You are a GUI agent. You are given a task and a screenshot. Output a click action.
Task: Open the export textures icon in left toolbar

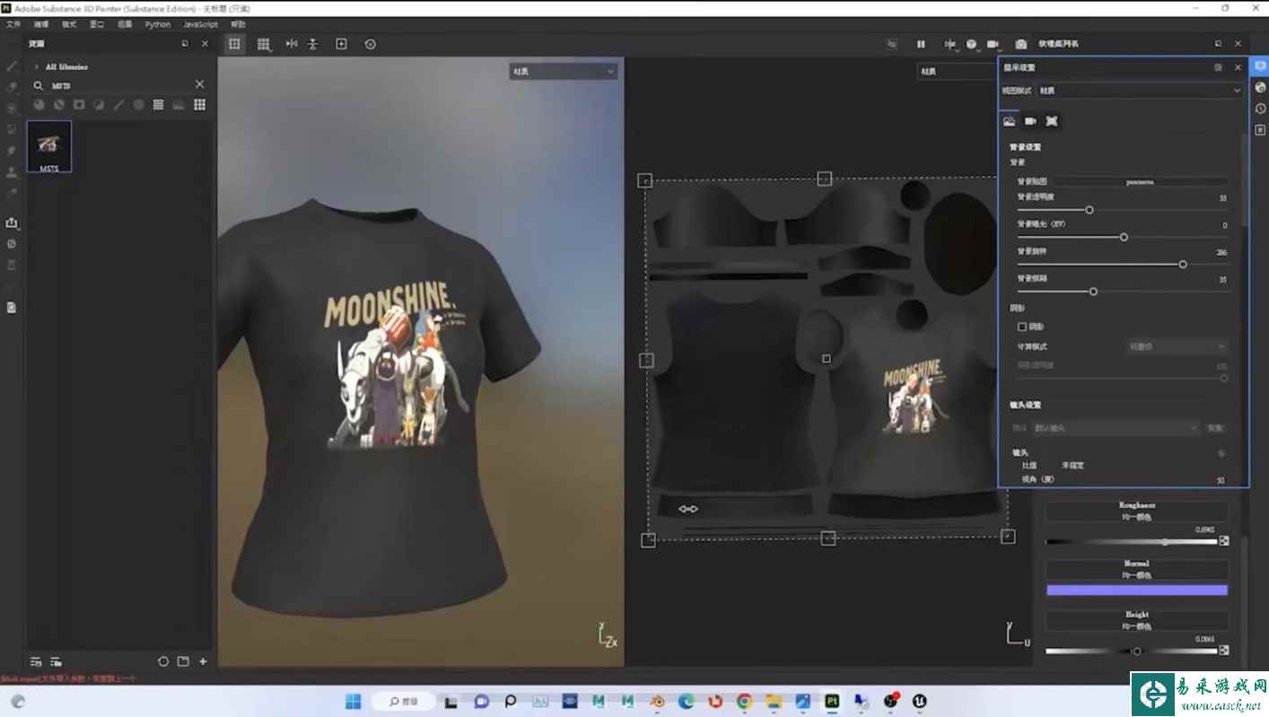point(12,223)
